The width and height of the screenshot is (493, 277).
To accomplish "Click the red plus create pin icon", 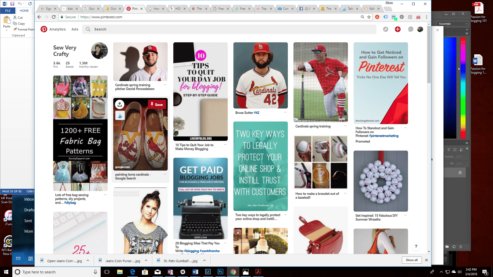I will click(398, 29).
